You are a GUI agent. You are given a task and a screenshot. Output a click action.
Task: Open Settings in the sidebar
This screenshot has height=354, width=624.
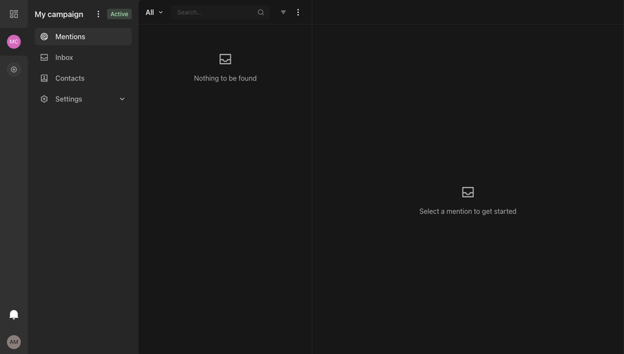[x=82, y=99]
